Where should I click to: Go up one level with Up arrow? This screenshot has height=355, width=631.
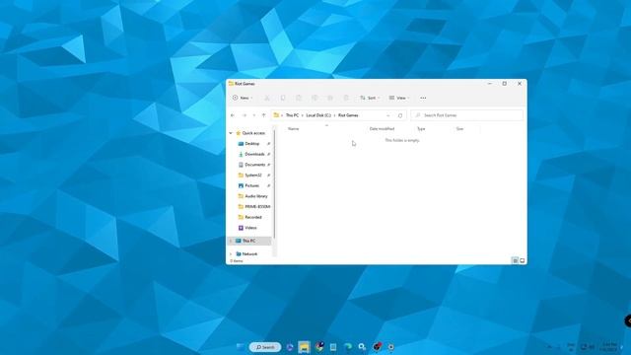(263, 115)
